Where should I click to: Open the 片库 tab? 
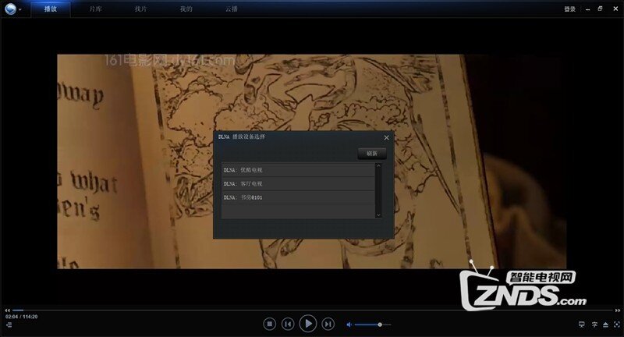[95, 9]
